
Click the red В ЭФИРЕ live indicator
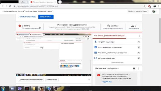(x=20, y=26)
